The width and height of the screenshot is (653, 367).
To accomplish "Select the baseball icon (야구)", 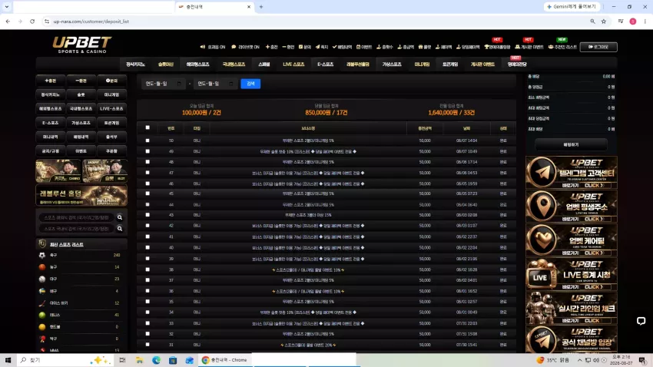I will (42, 279).
